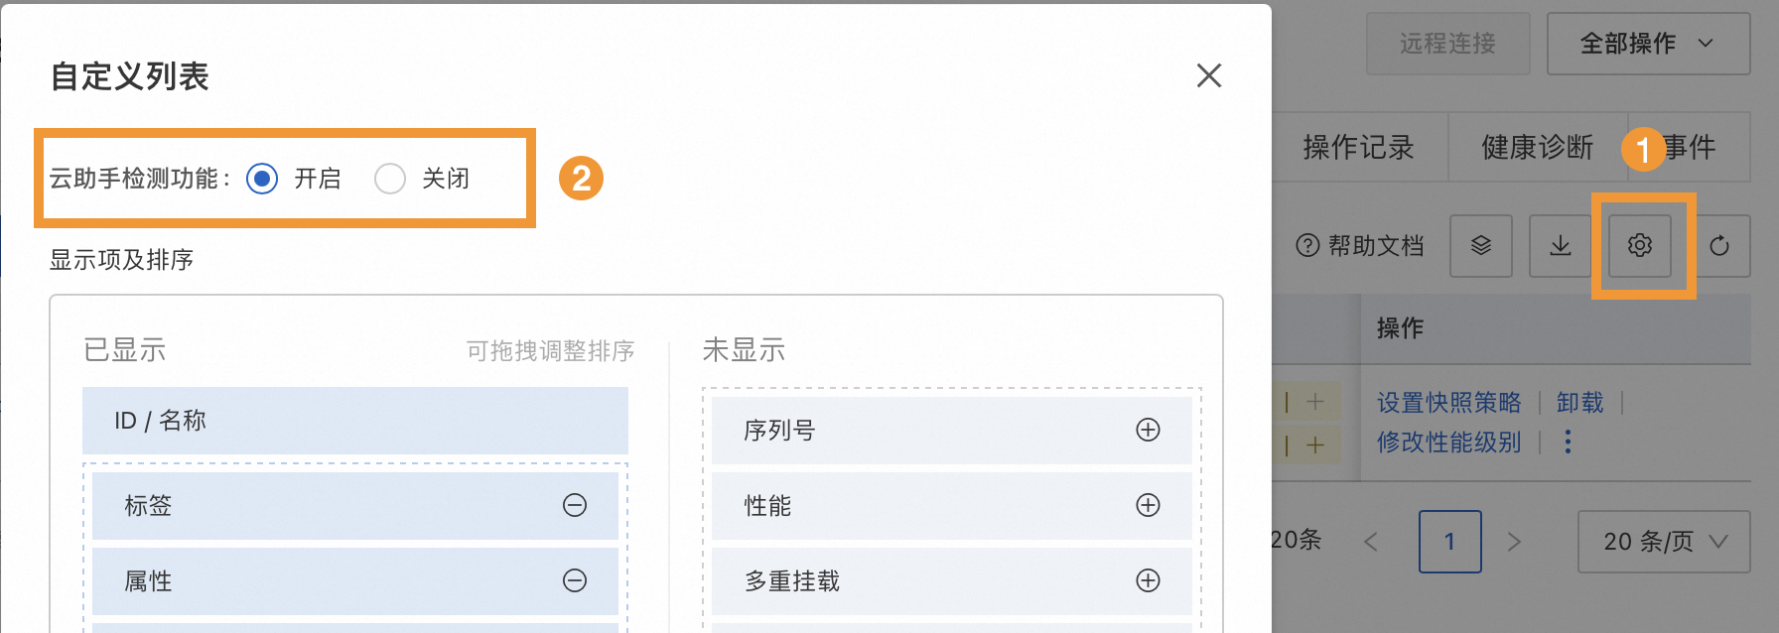The width and height of the screenshot is (1779, 633).
Task: Click the layers stack icon button
Action: tap(1481, 245)
